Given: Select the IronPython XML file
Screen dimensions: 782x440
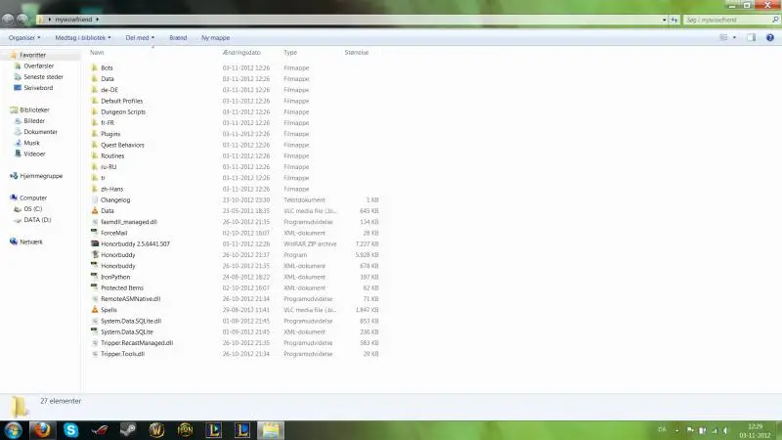Looking at the screenshot, I should [115, 277].
